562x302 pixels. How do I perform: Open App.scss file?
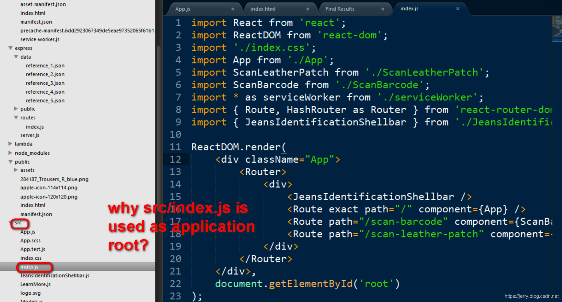(x=30, y=241)
